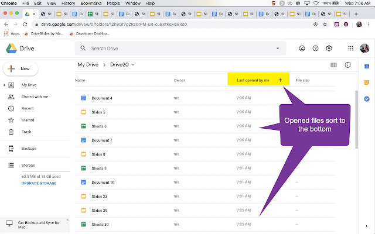This screenshot has width=375, height=234.
Task: Click the help question mark icon
Action: pyautogui.click(x=316, y=49)
